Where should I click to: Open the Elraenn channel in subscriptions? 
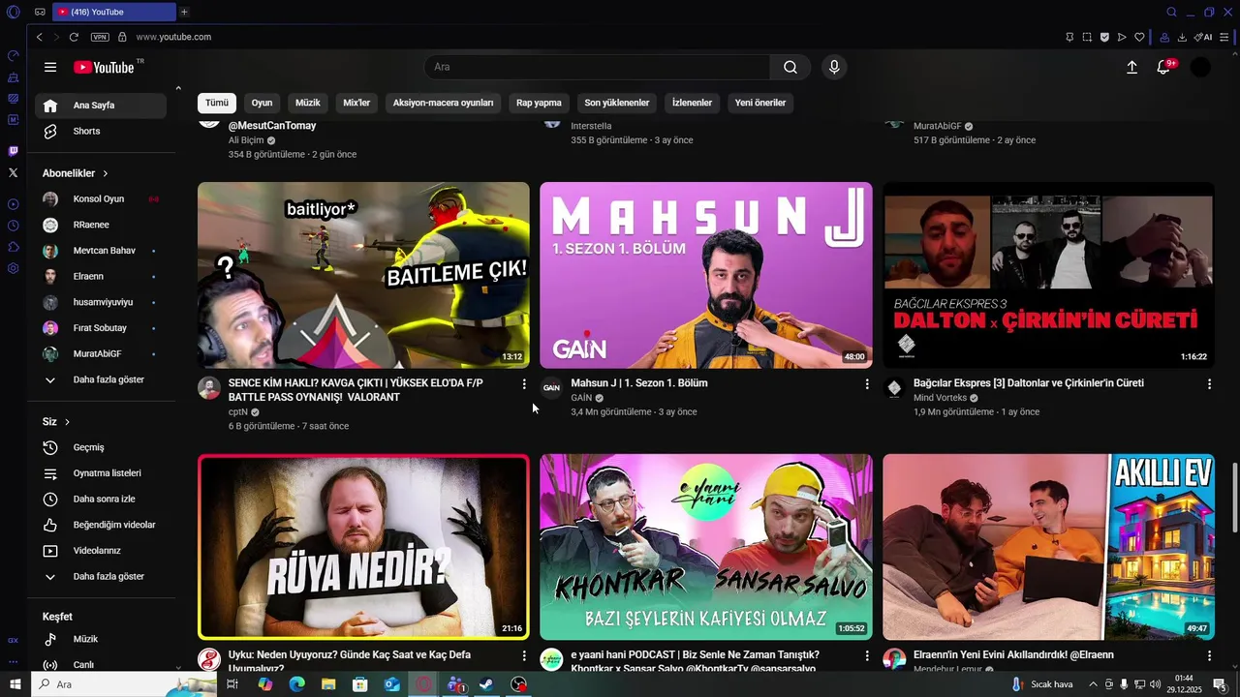101,276
